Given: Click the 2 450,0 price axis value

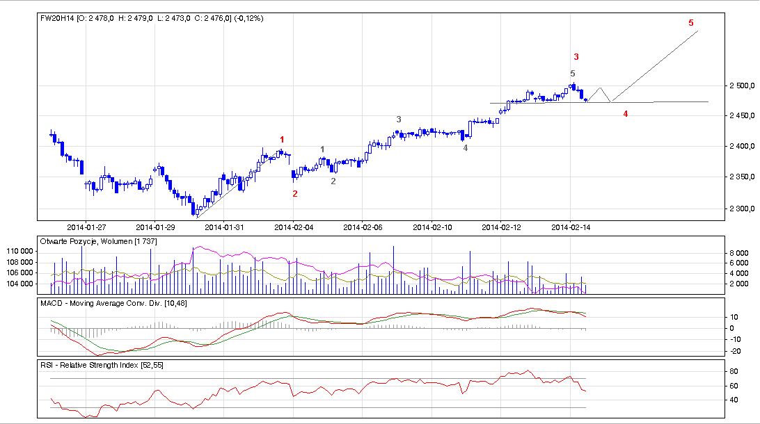Looking at the screenshot, I should (742, 115).
